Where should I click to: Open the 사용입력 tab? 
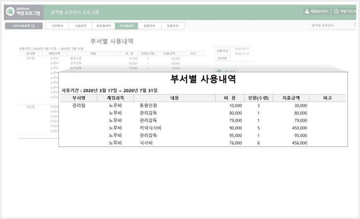click(x=80, y=26)
